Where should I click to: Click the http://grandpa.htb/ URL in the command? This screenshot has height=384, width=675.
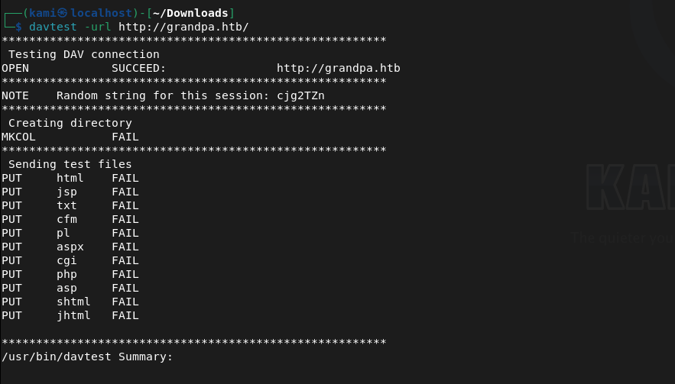[x=183, y=27]
